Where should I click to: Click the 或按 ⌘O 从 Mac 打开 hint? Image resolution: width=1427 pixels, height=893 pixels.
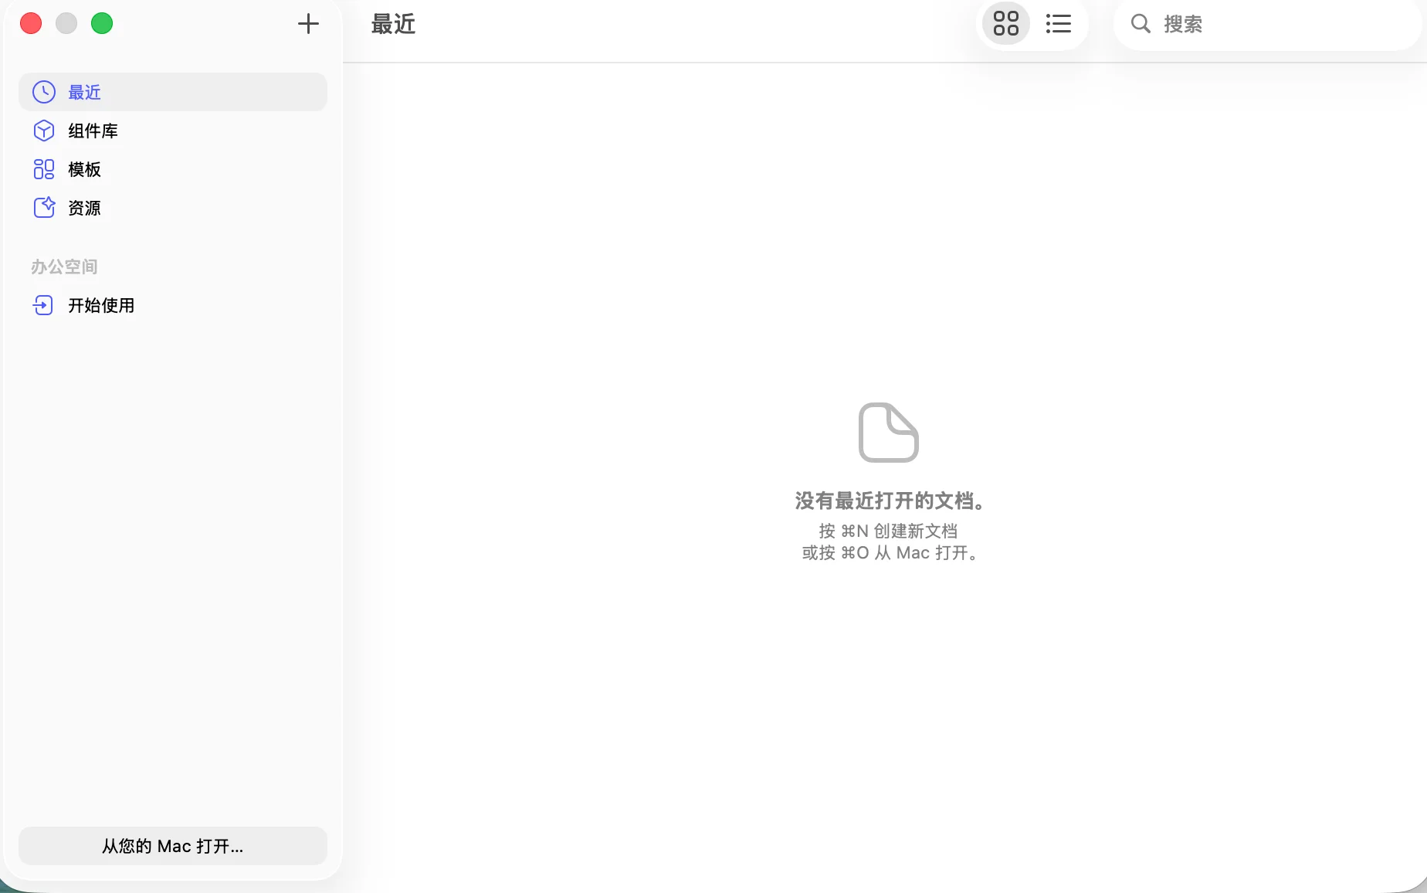click(x=890, y=552)
